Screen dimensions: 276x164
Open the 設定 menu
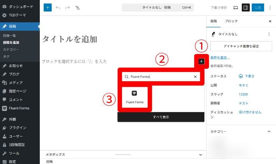coord(20,162)
